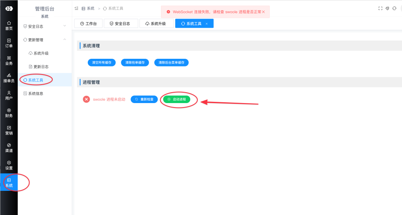The image size is (402, 215).
Task: Collapse the sidebar menu toggle icon
Action: click(x=77, y=8)
